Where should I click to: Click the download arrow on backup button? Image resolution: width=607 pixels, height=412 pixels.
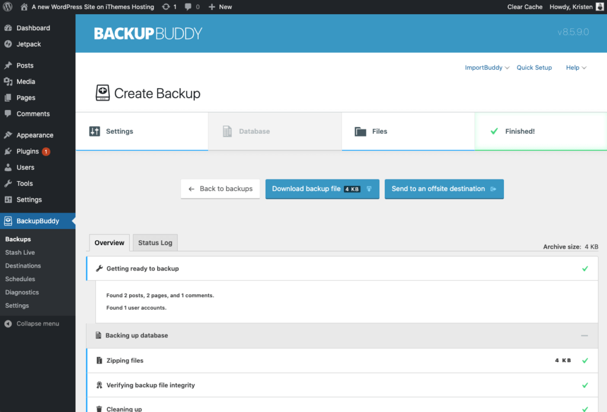(x=369, y=189)
